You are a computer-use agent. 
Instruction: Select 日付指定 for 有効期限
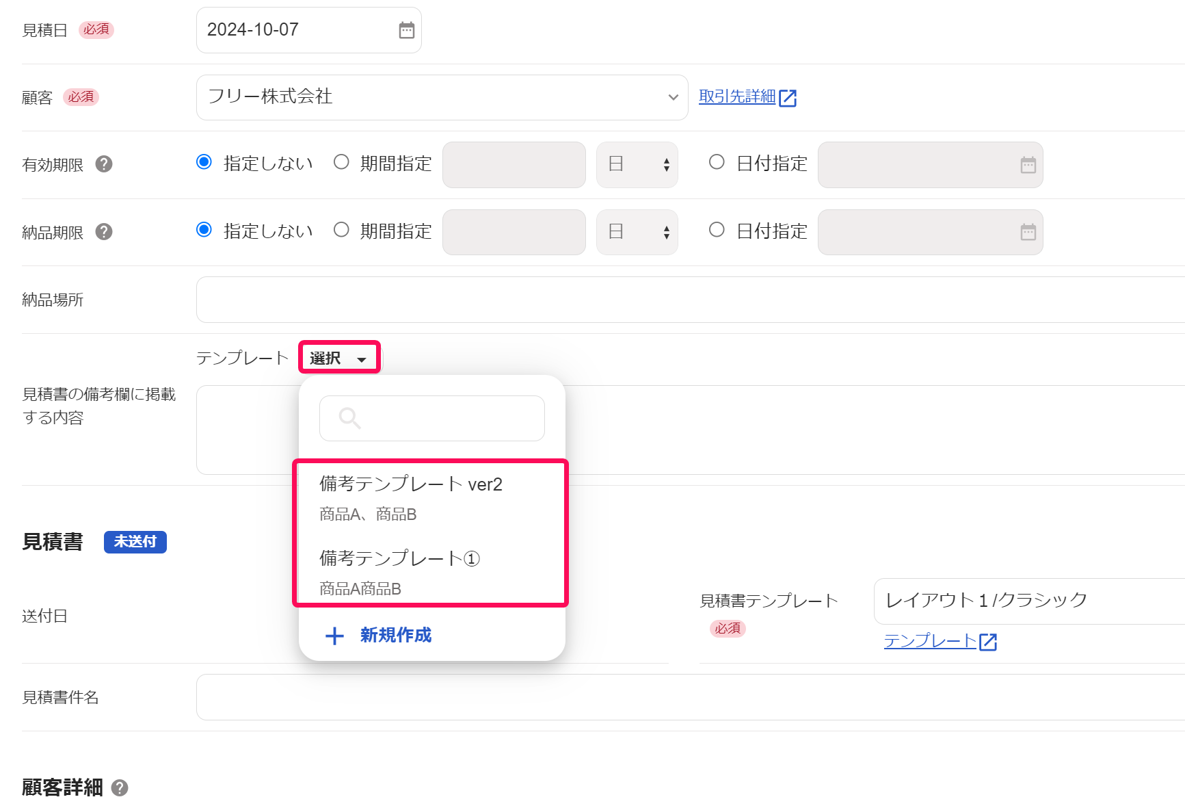(x=717, y=162)
